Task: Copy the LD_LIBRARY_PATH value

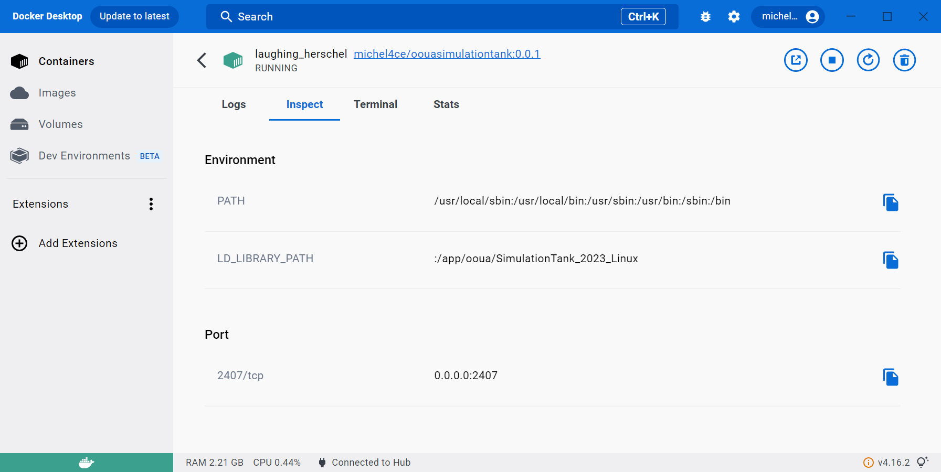Action: 890,260
